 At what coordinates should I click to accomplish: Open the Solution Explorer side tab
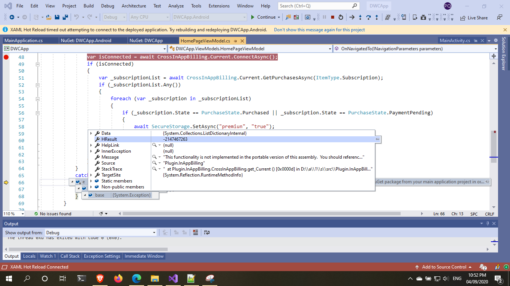[x=503, y=54]
